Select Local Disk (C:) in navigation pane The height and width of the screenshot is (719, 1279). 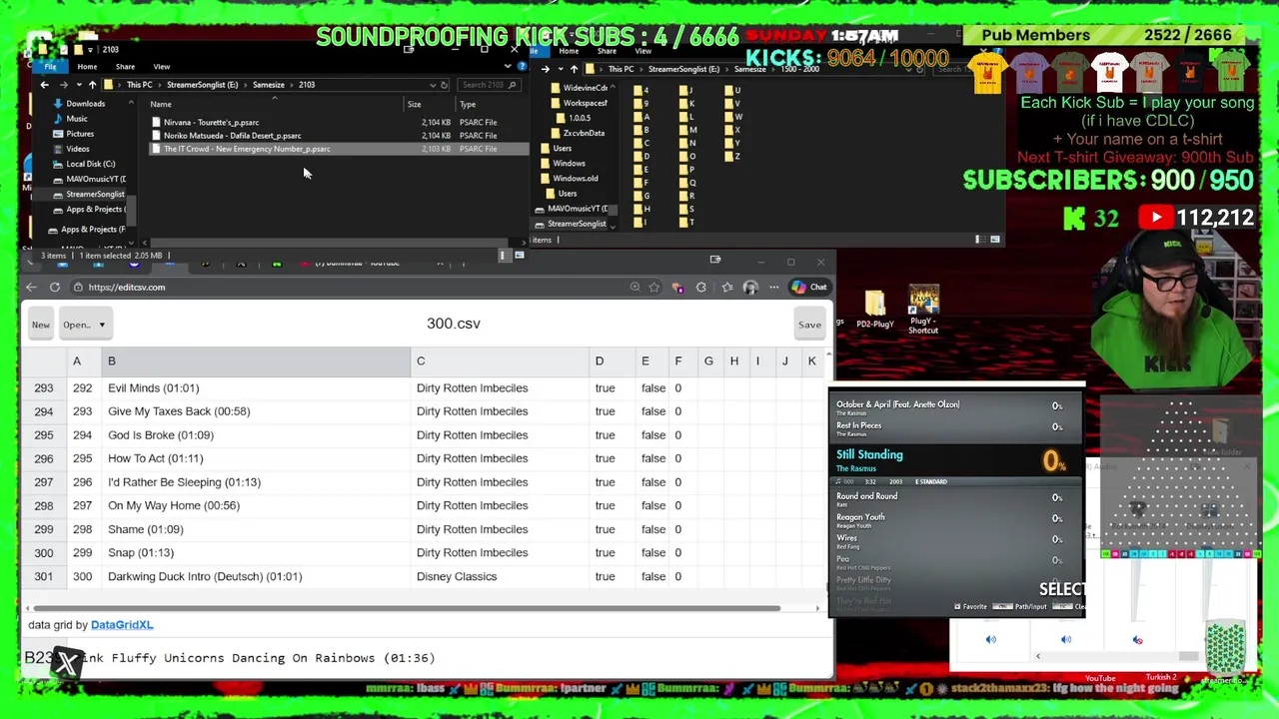tap(90, 164)
